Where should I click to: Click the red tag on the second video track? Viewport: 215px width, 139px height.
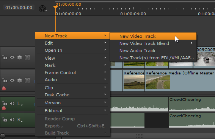pos(4,88)
